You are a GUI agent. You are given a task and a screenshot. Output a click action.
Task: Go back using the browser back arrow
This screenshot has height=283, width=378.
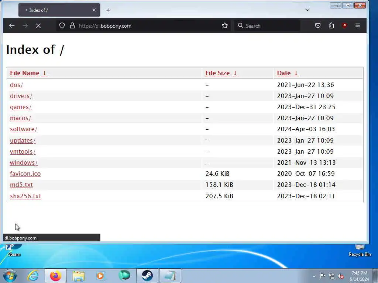click(11, 26)
